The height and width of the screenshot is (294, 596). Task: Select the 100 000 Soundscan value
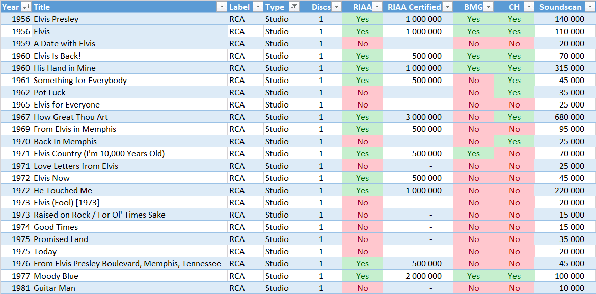(565, 276)
